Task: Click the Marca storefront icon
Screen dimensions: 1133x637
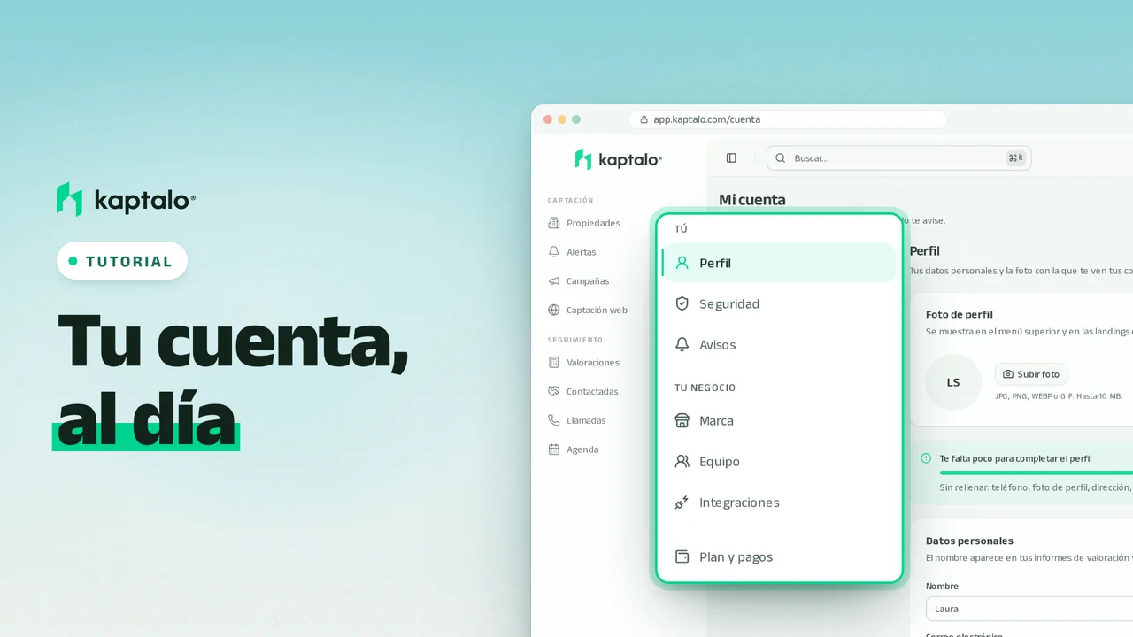Action: pyautogui.click(x=682, y=420)
